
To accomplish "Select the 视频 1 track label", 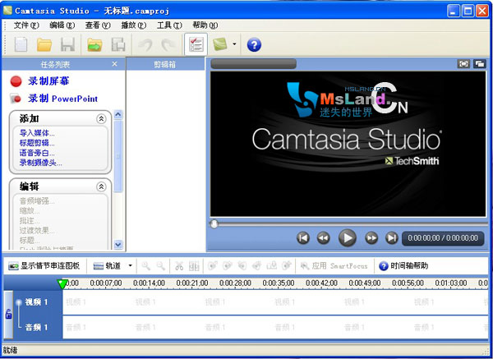I will (x=36, y=302).
